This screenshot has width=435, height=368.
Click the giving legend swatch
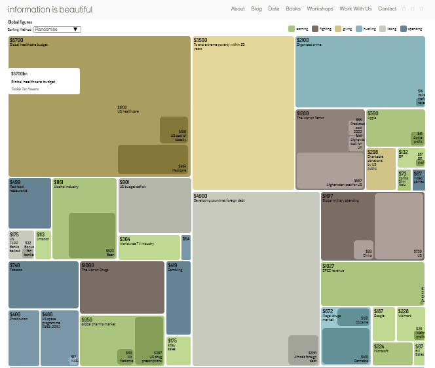pos(338,29)
